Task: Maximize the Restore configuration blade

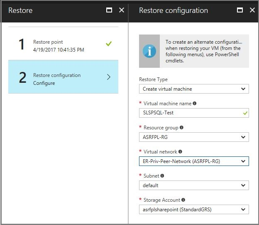Action: coord(239,10)
